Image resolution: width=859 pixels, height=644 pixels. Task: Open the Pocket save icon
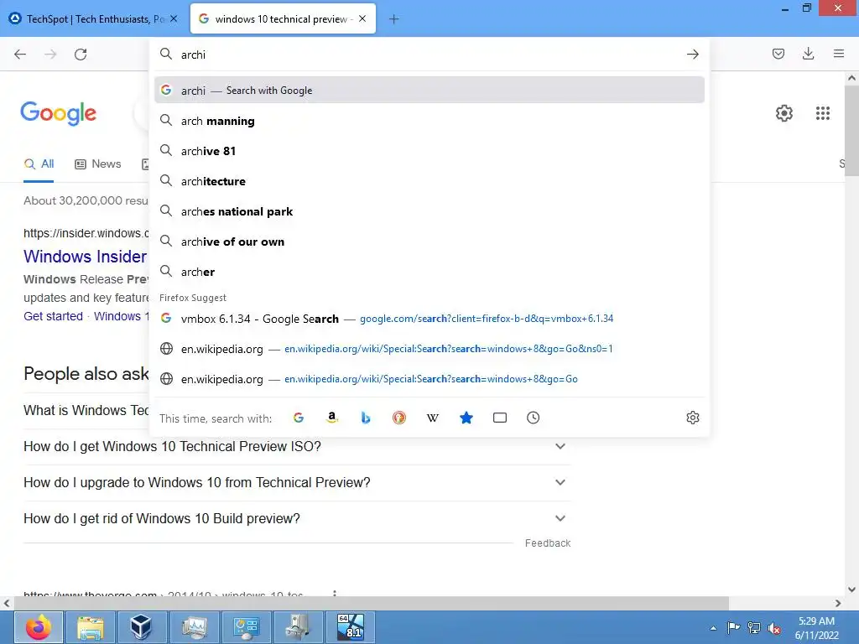pyautogui.click(x=778, y=54)
